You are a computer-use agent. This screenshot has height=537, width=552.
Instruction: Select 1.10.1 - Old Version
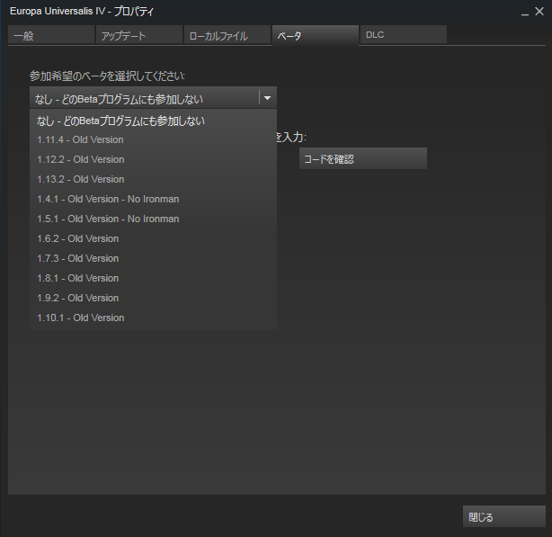coord(153,318)
